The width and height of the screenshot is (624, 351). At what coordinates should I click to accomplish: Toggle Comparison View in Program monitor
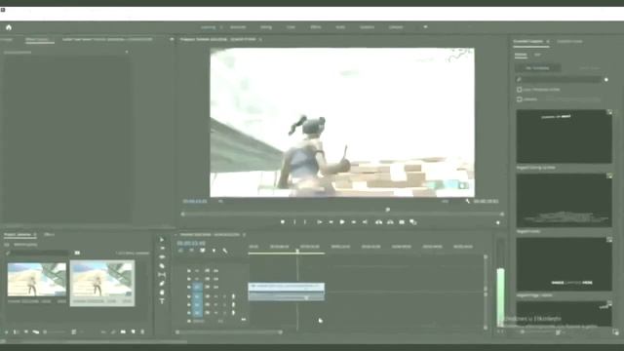[413, 222]
